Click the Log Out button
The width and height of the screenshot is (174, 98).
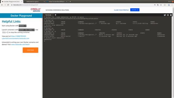135,10
